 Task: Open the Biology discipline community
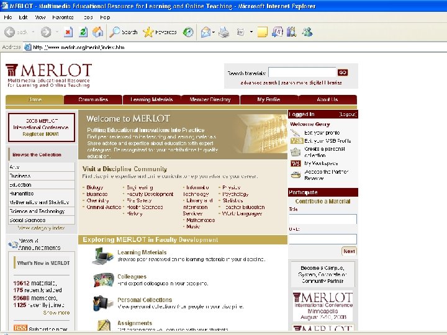click(x=94, y=187)
